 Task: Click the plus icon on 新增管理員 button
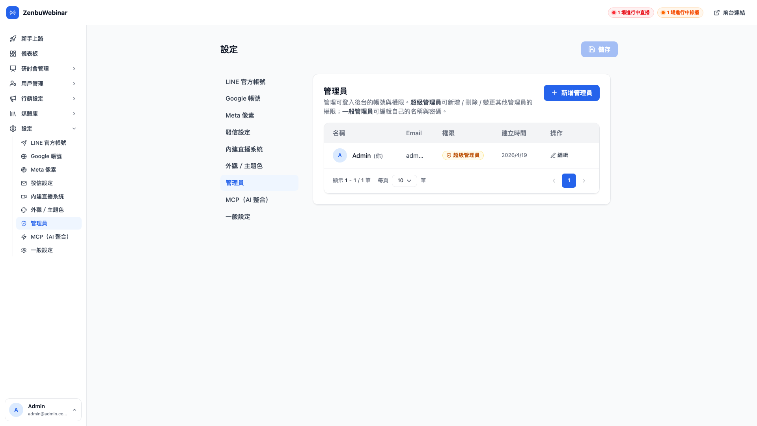click(x=554, y=93)
